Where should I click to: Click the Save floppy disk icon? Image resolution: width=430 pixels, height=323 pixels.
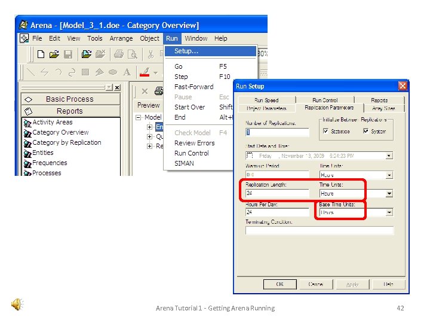click(x=68, y=54)
